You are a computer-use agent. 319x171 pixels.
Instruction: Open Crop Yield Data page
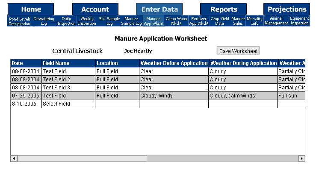(220, 21)
